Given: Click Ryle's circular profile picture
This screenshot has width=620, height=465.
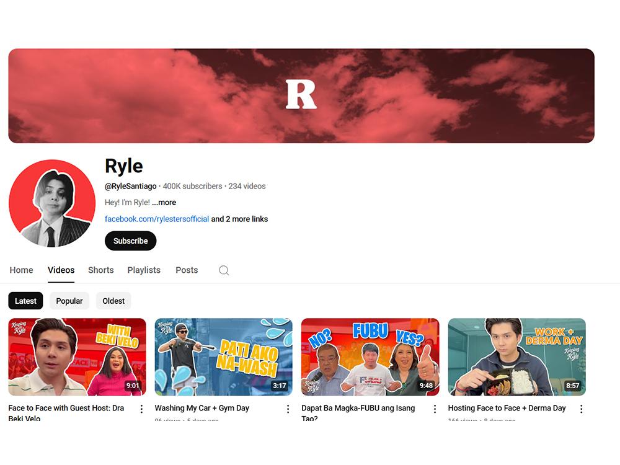Looking at the screenshot, I should pyautogui.click(x=53, y=203).
